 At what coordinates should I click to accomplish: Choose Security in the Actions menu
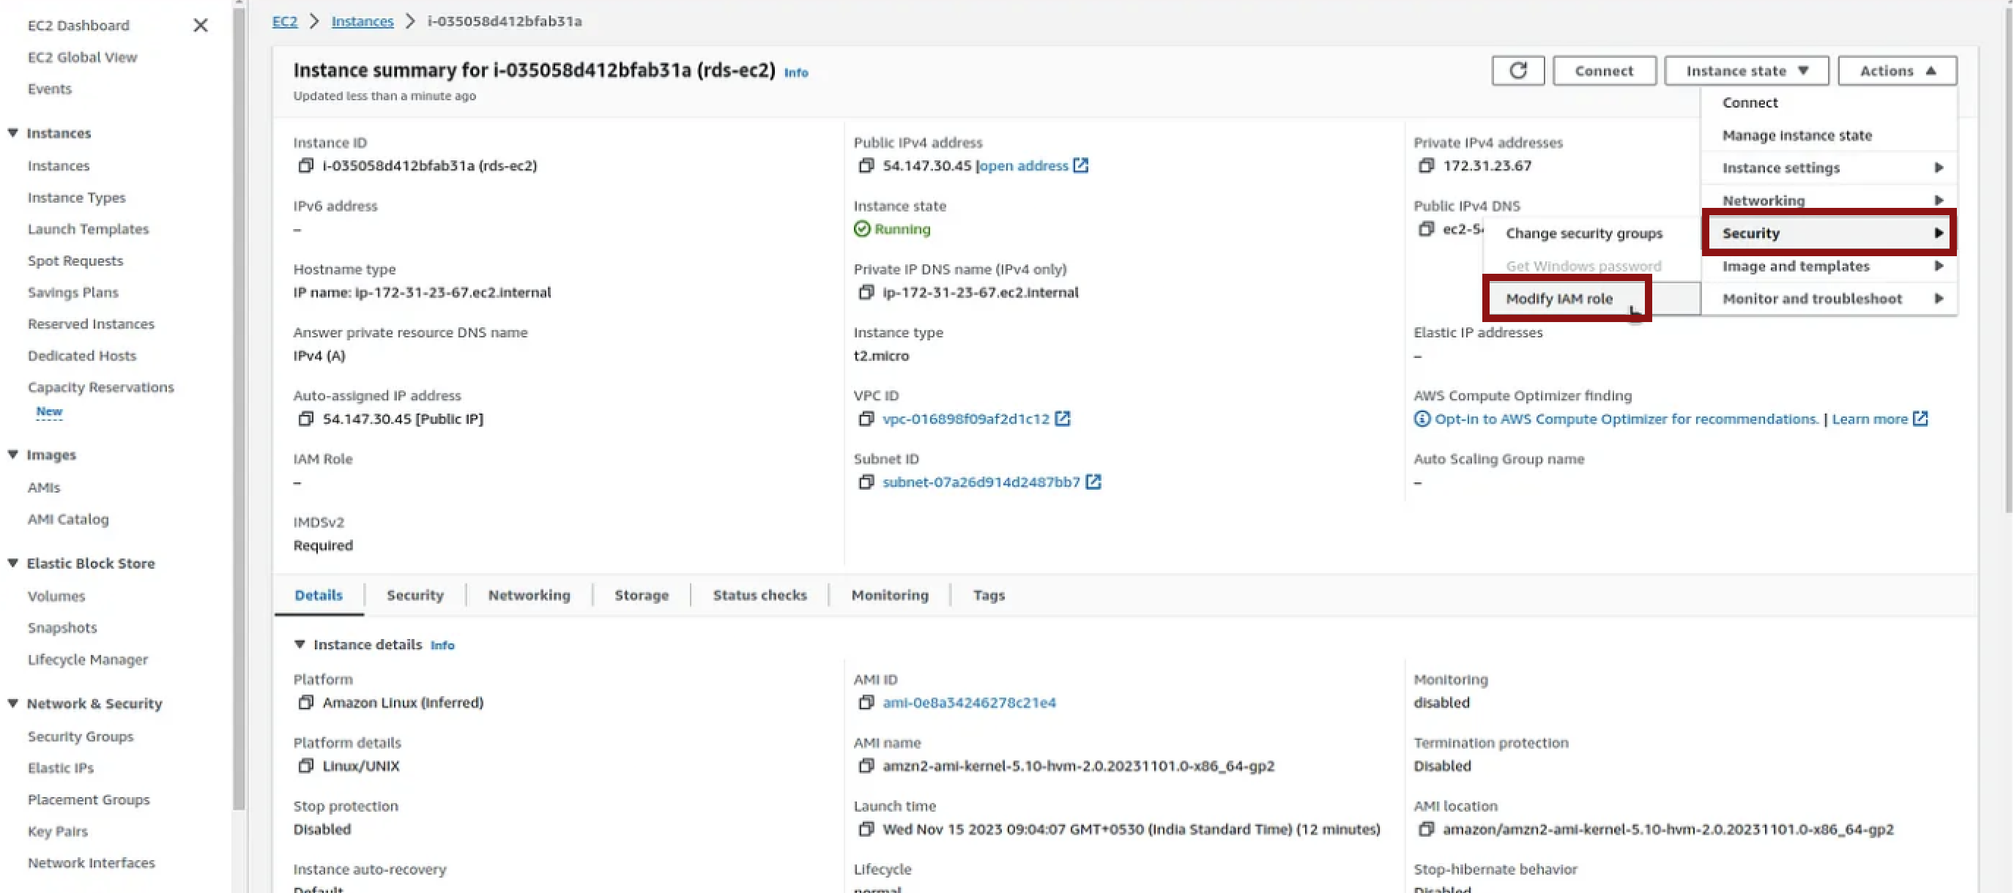(1829, 233)
